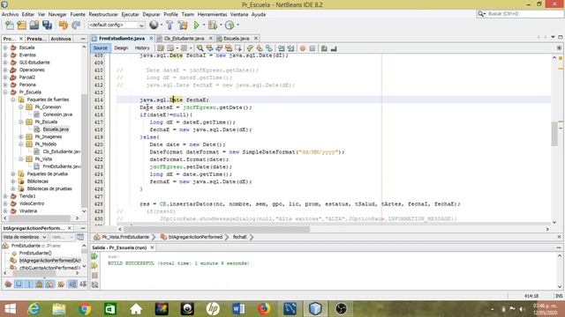The image size is (565, 317).
Task: Click the Last Edit icon in editor toolbar
Action: coord(161,48)
